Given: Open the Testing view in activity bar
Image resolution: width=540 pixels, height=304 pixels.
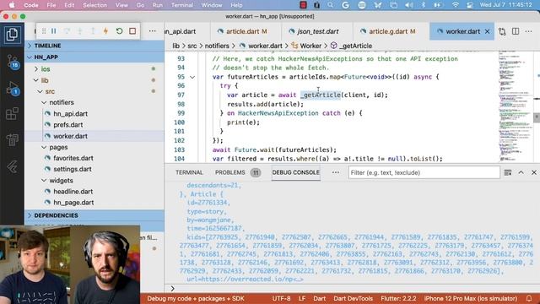Looking at the screenshot, I should [12, 139].
